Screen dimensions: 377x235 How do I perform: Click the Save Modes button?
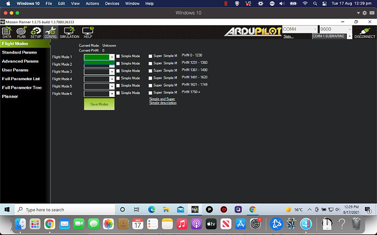99,104
